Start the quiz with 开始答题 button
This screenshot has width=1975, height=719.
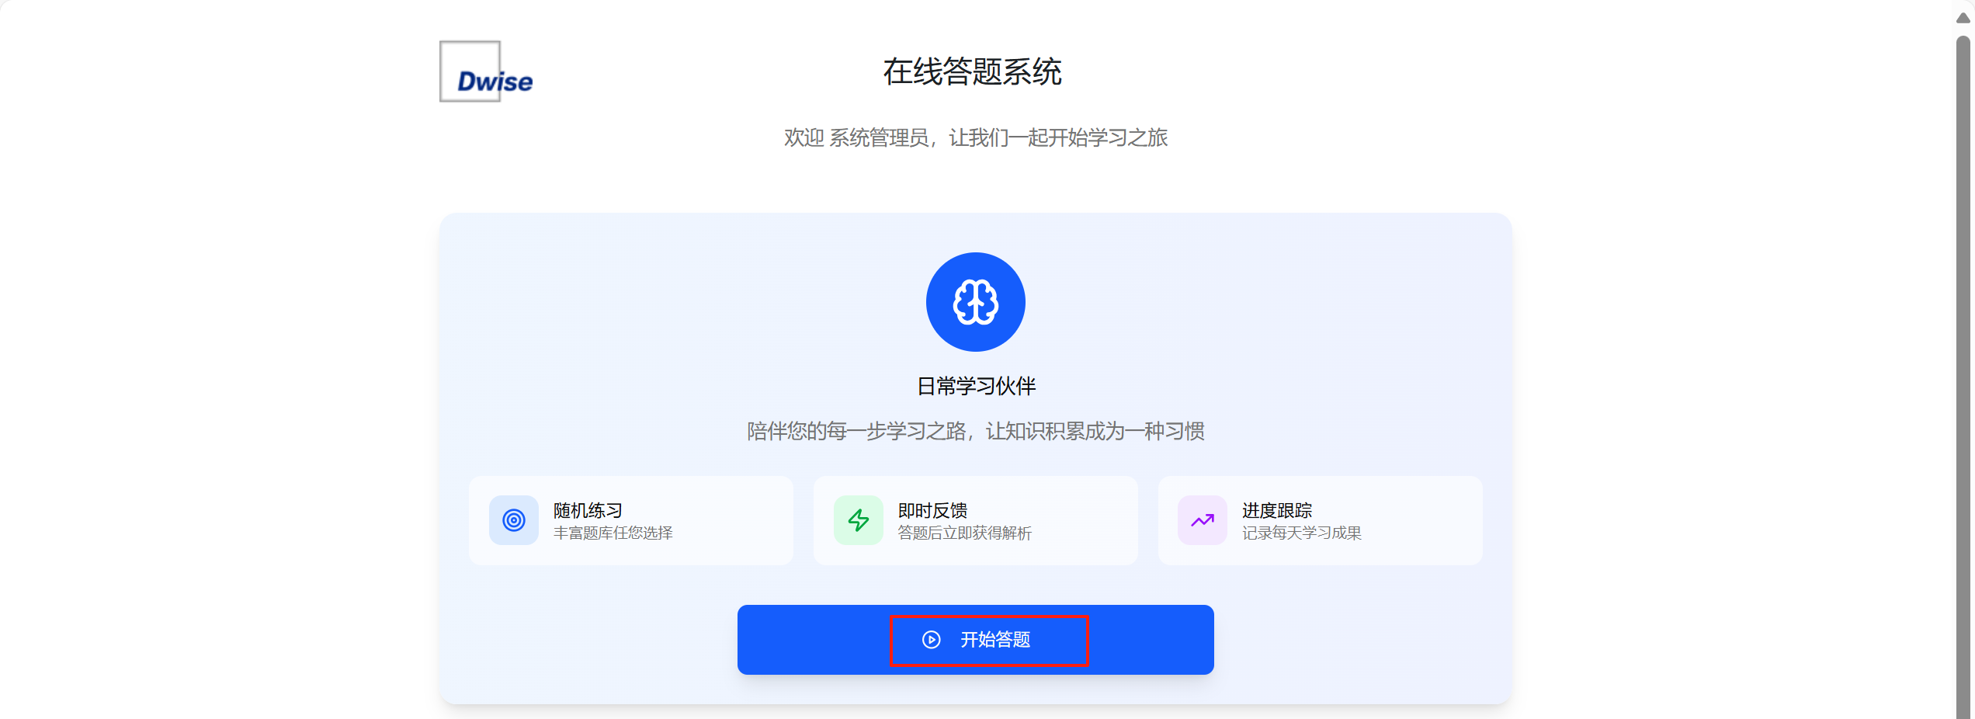(x=975, y=640)
